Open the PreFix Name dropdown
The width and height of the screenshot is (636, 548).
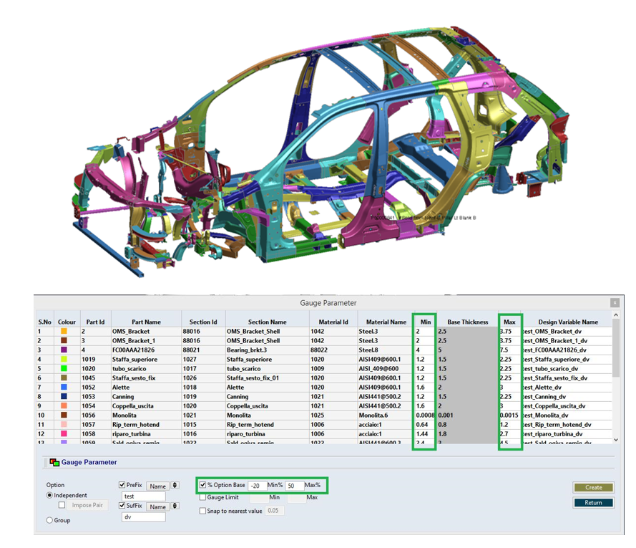(157, 486)
